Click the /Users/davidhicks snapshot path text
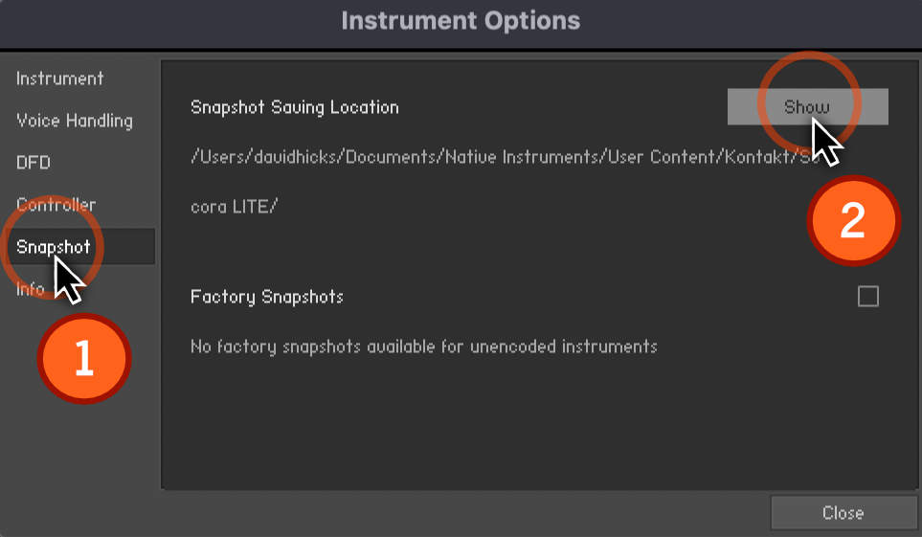The height and width of the screenshot is (537, 922). pos(505,157)
